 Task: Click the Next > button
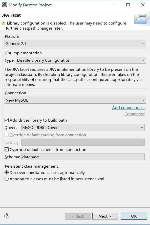click(105, 216)
